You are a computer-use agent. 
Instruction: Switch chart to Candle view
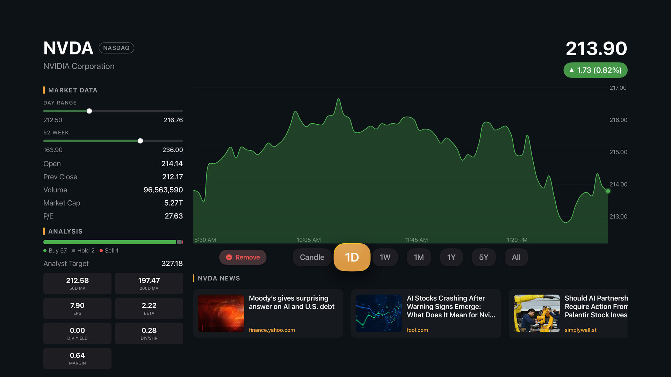tap(312, 257)
